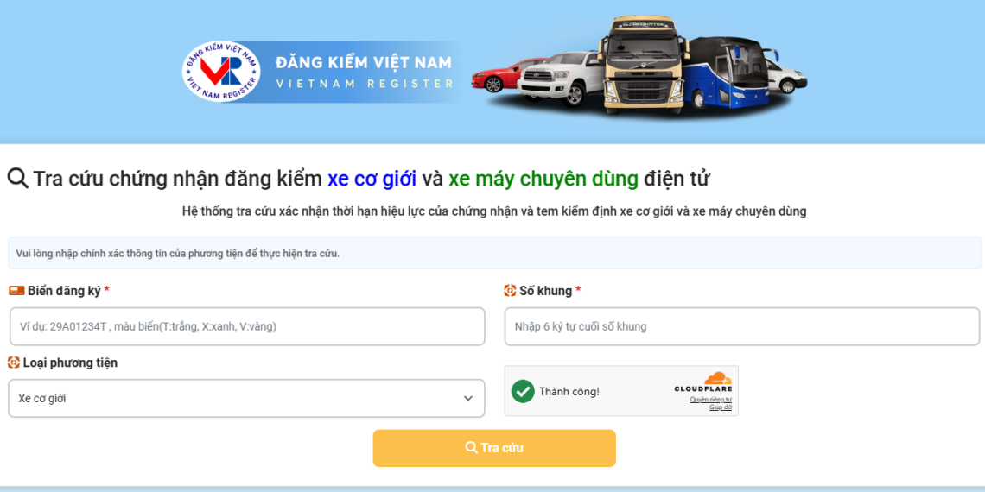Click the icon beside Loại phương tiện label
985x492 pixels.
[14, 363]
